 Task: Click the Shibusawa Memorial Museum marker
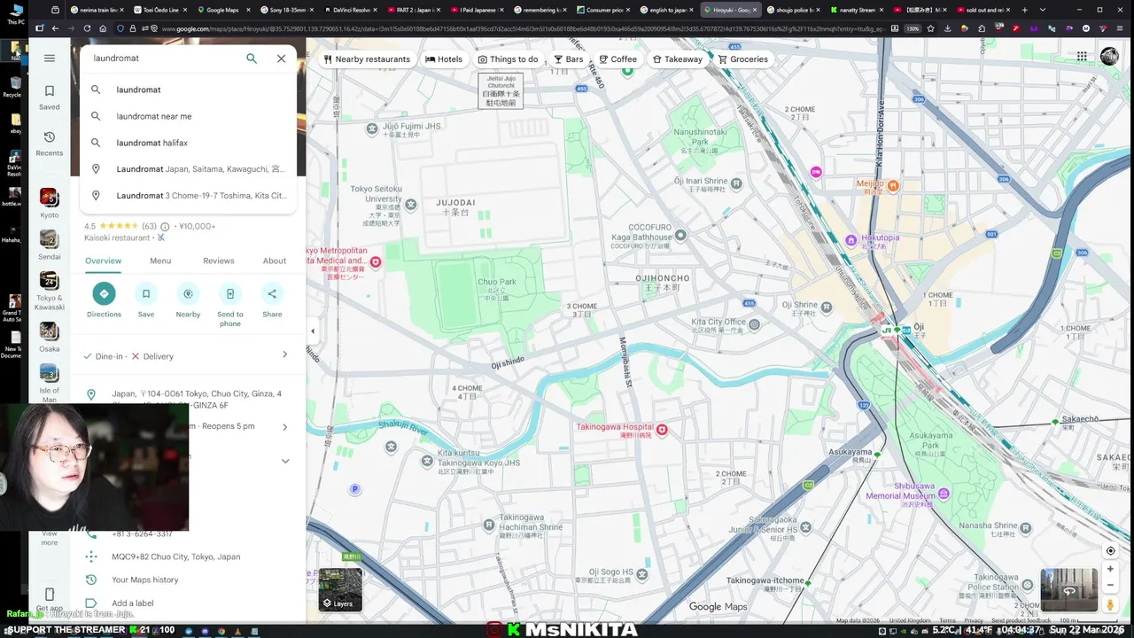tap(944, 494)
